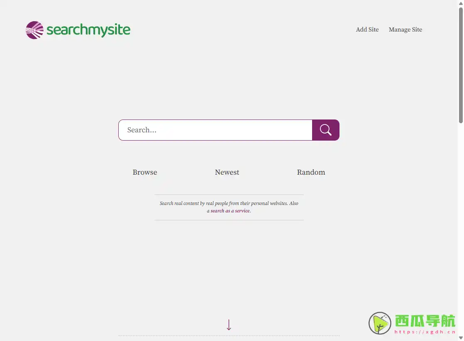The width and height of the screenshot is (464, 341).
Task: Click the empty scrollbar track below the thumb
Action: (461, 228)
